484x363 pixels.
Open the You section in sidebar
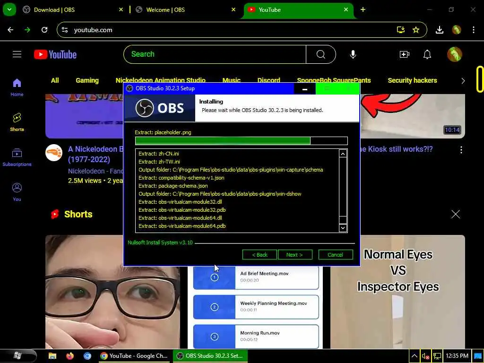pyautogui.click(x=17, y=192)
